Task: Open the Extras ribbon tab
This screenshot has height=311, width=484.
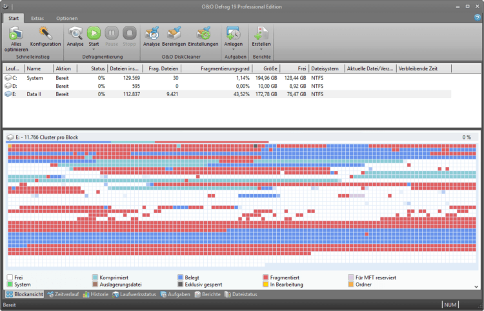Action: click(37, 18)
